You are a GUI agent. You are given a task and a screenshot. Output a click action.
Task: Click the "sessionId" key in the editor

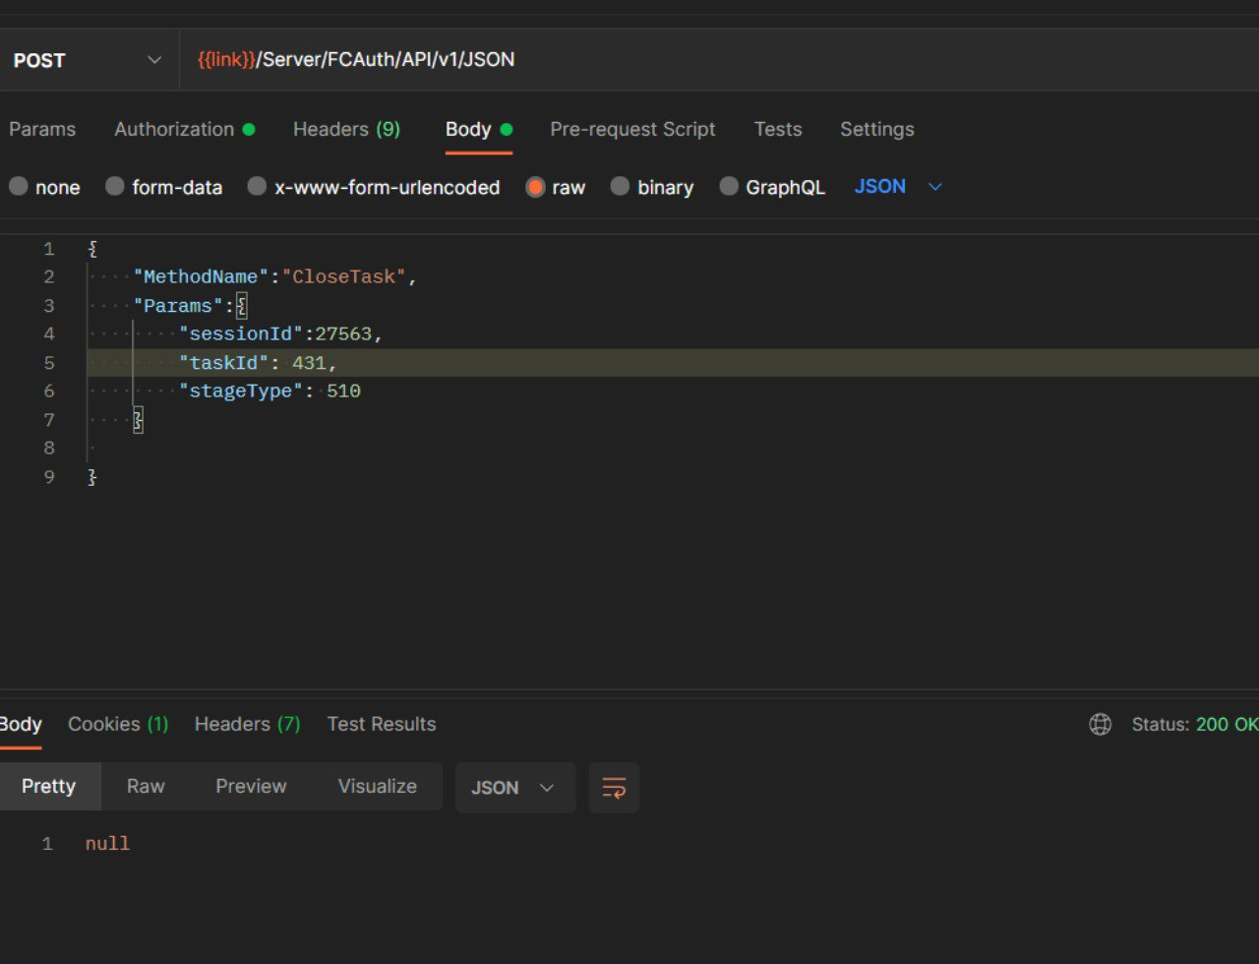[x=241, y=334]
